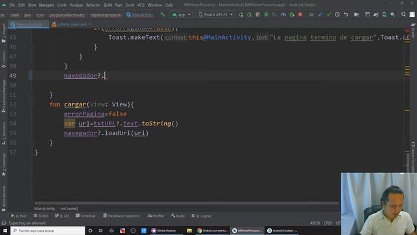Viewport: 417px width, 235px height.
Task: Click the Apply Changes and Restart Activity icon
Action: 250,14
